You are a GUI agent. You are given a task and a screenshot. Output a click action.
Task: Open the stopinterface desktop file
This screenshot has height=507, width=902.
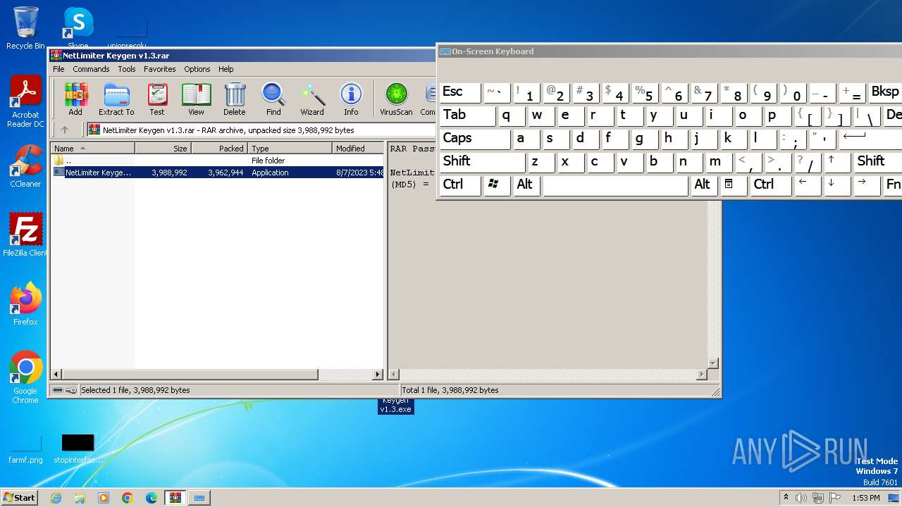pyautogui.click(x=78, y=449)
